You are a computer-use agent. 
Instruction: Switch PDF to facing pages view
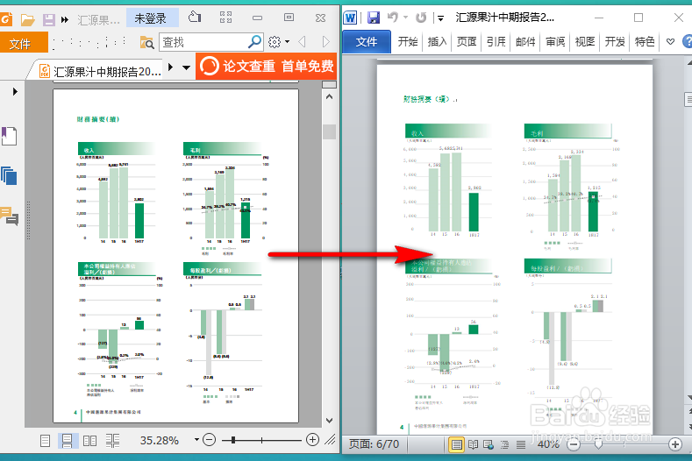click(90, 440)
